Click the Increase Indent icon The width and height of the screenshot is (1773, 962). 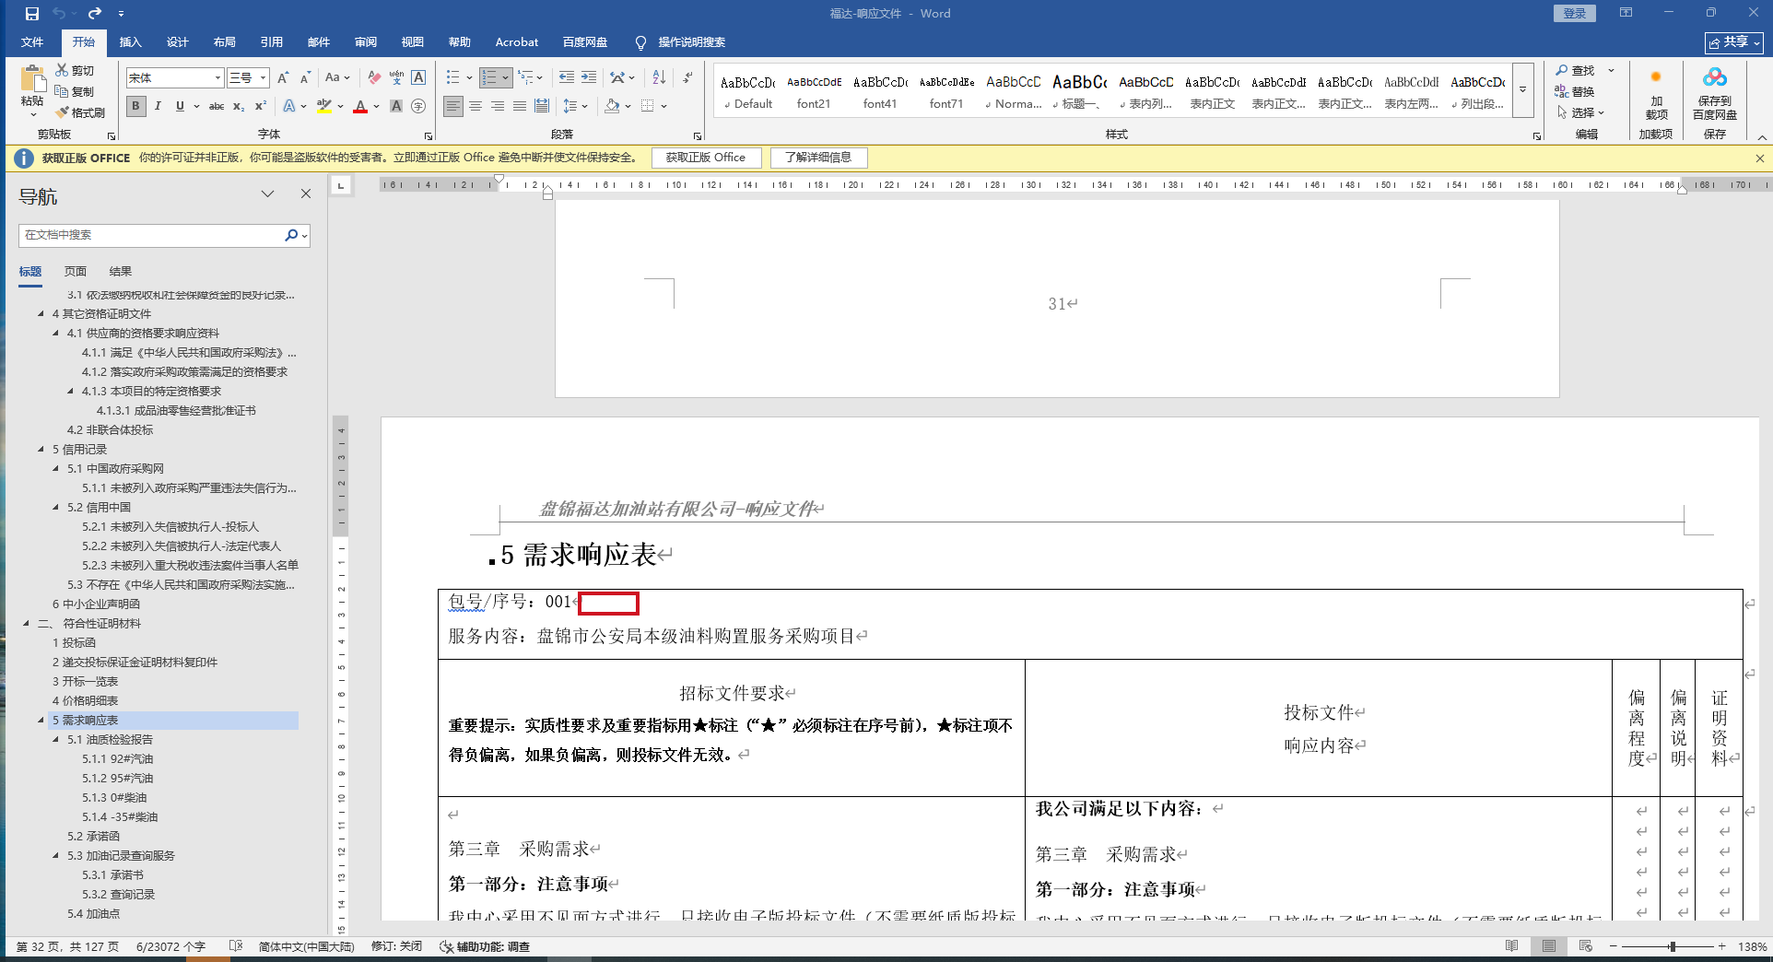pyautogui.click(x=589, y=77)
